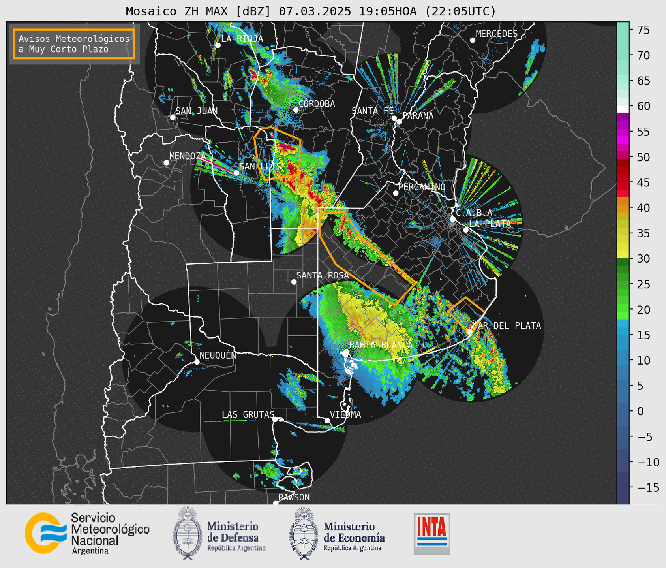Select the VIEDMA city marker

327,420
